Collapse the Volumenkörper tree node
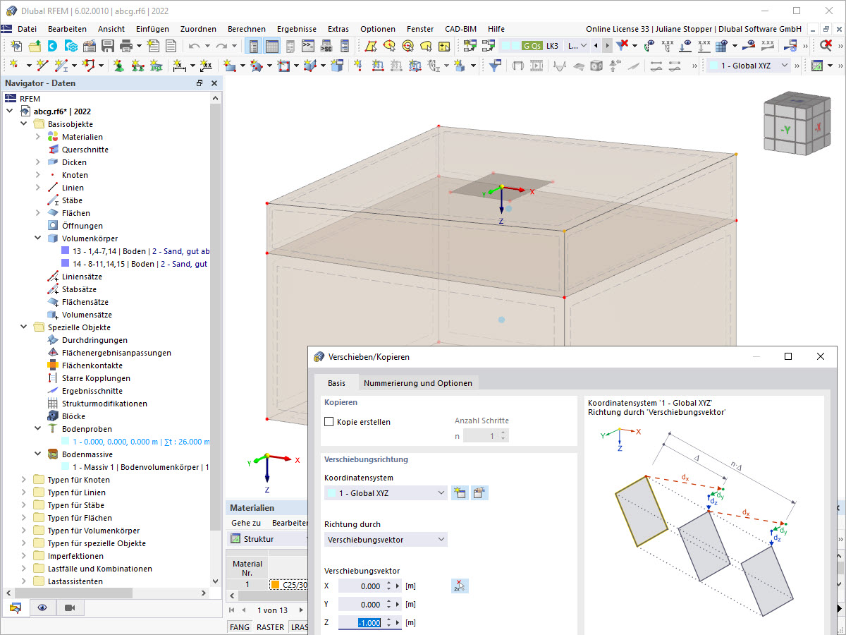Image resolution: width=846 pixels, height=635 pixels. pos(37,238)
